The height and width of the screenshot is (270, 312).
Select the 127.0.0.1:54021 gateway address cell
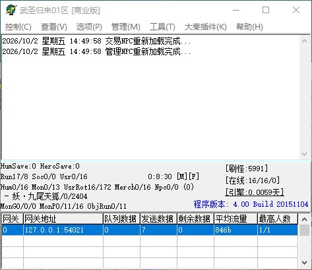pos(63,230)
